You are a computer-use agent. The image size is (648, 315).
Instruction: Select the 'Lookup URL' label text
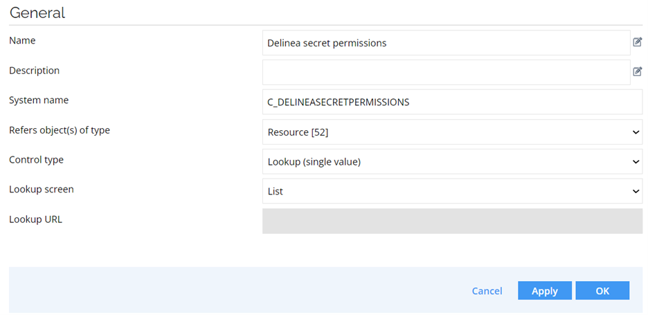click(x=35, y=219)
